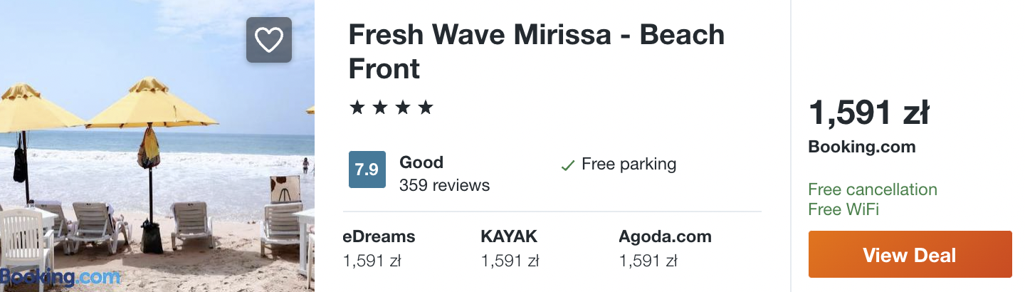Click the Free parking amenity text
This screenshot has width=1025, height=292.
[629, 165]
